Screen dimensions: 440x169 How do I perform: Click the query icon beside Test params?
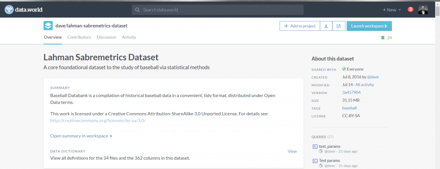point(315,161)
